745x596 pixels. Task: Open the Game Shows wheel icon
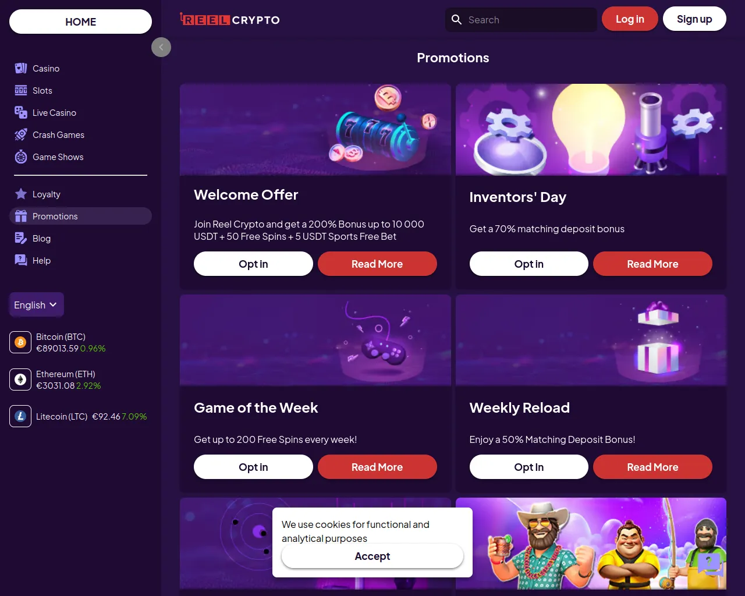[x=21, y=157]
